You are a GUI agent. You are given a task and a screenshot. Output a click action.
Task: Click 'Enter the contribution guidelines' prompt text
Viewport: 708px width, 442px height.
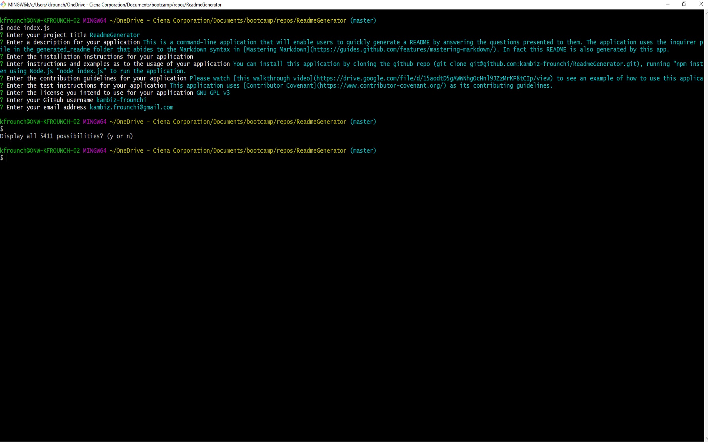point(97,78)
